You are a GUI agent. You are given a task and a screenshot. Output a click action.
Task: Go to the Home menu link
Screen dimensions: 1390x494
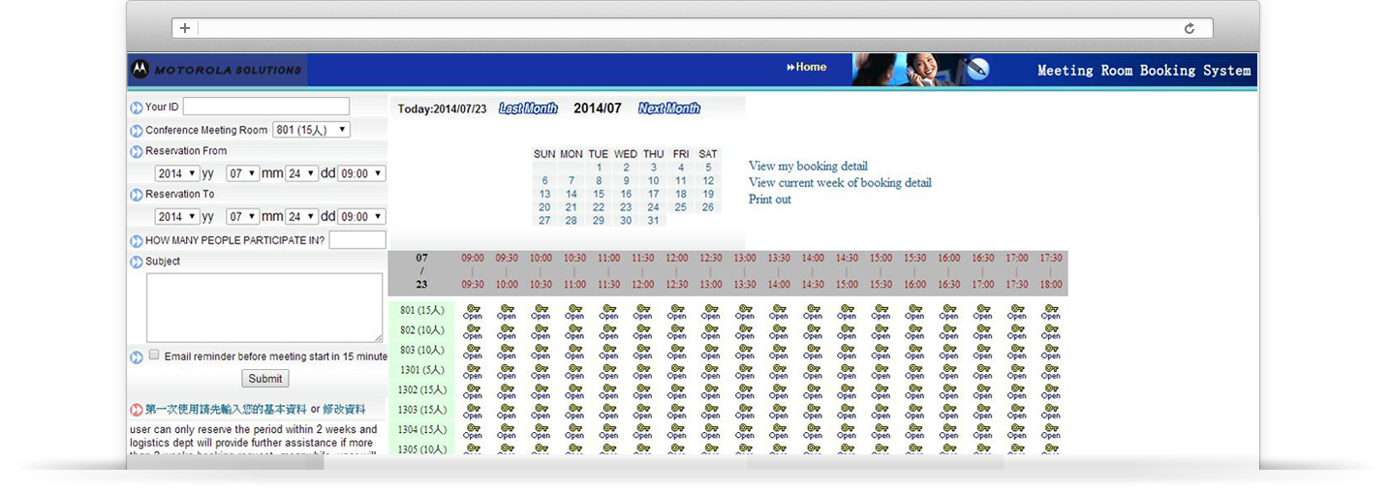click(807, 67)
